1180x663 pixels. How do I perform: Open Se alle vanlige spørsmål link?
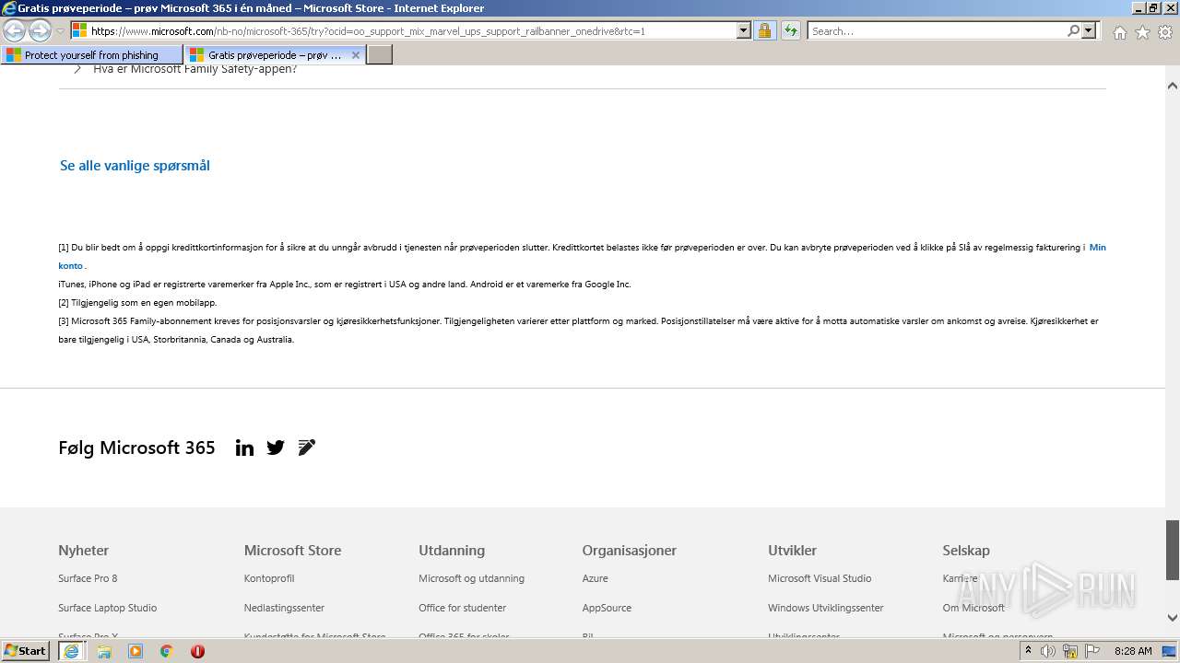[135, 166]
